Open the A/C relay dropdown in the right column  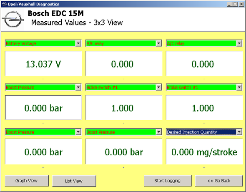coord(239,43)
